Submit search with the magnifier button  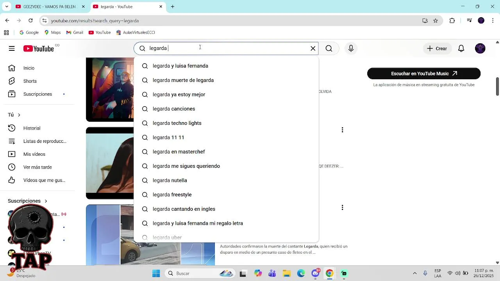click(x=329, y=48)
